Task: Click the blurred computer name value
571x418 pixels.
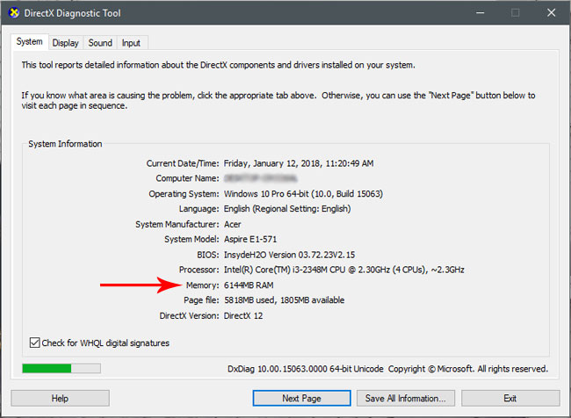Action: click(260, 178)
